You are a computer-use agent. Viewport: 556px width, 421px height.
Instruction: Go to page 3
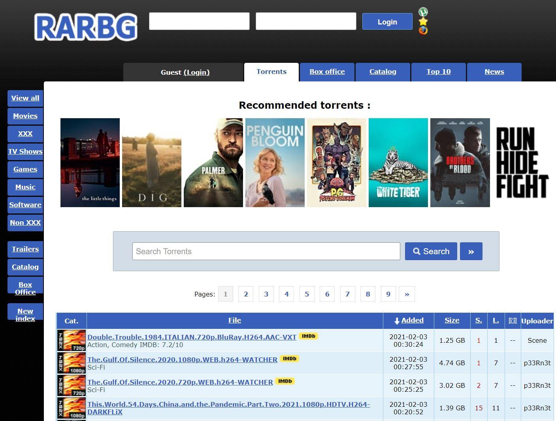tap(266, 294)
